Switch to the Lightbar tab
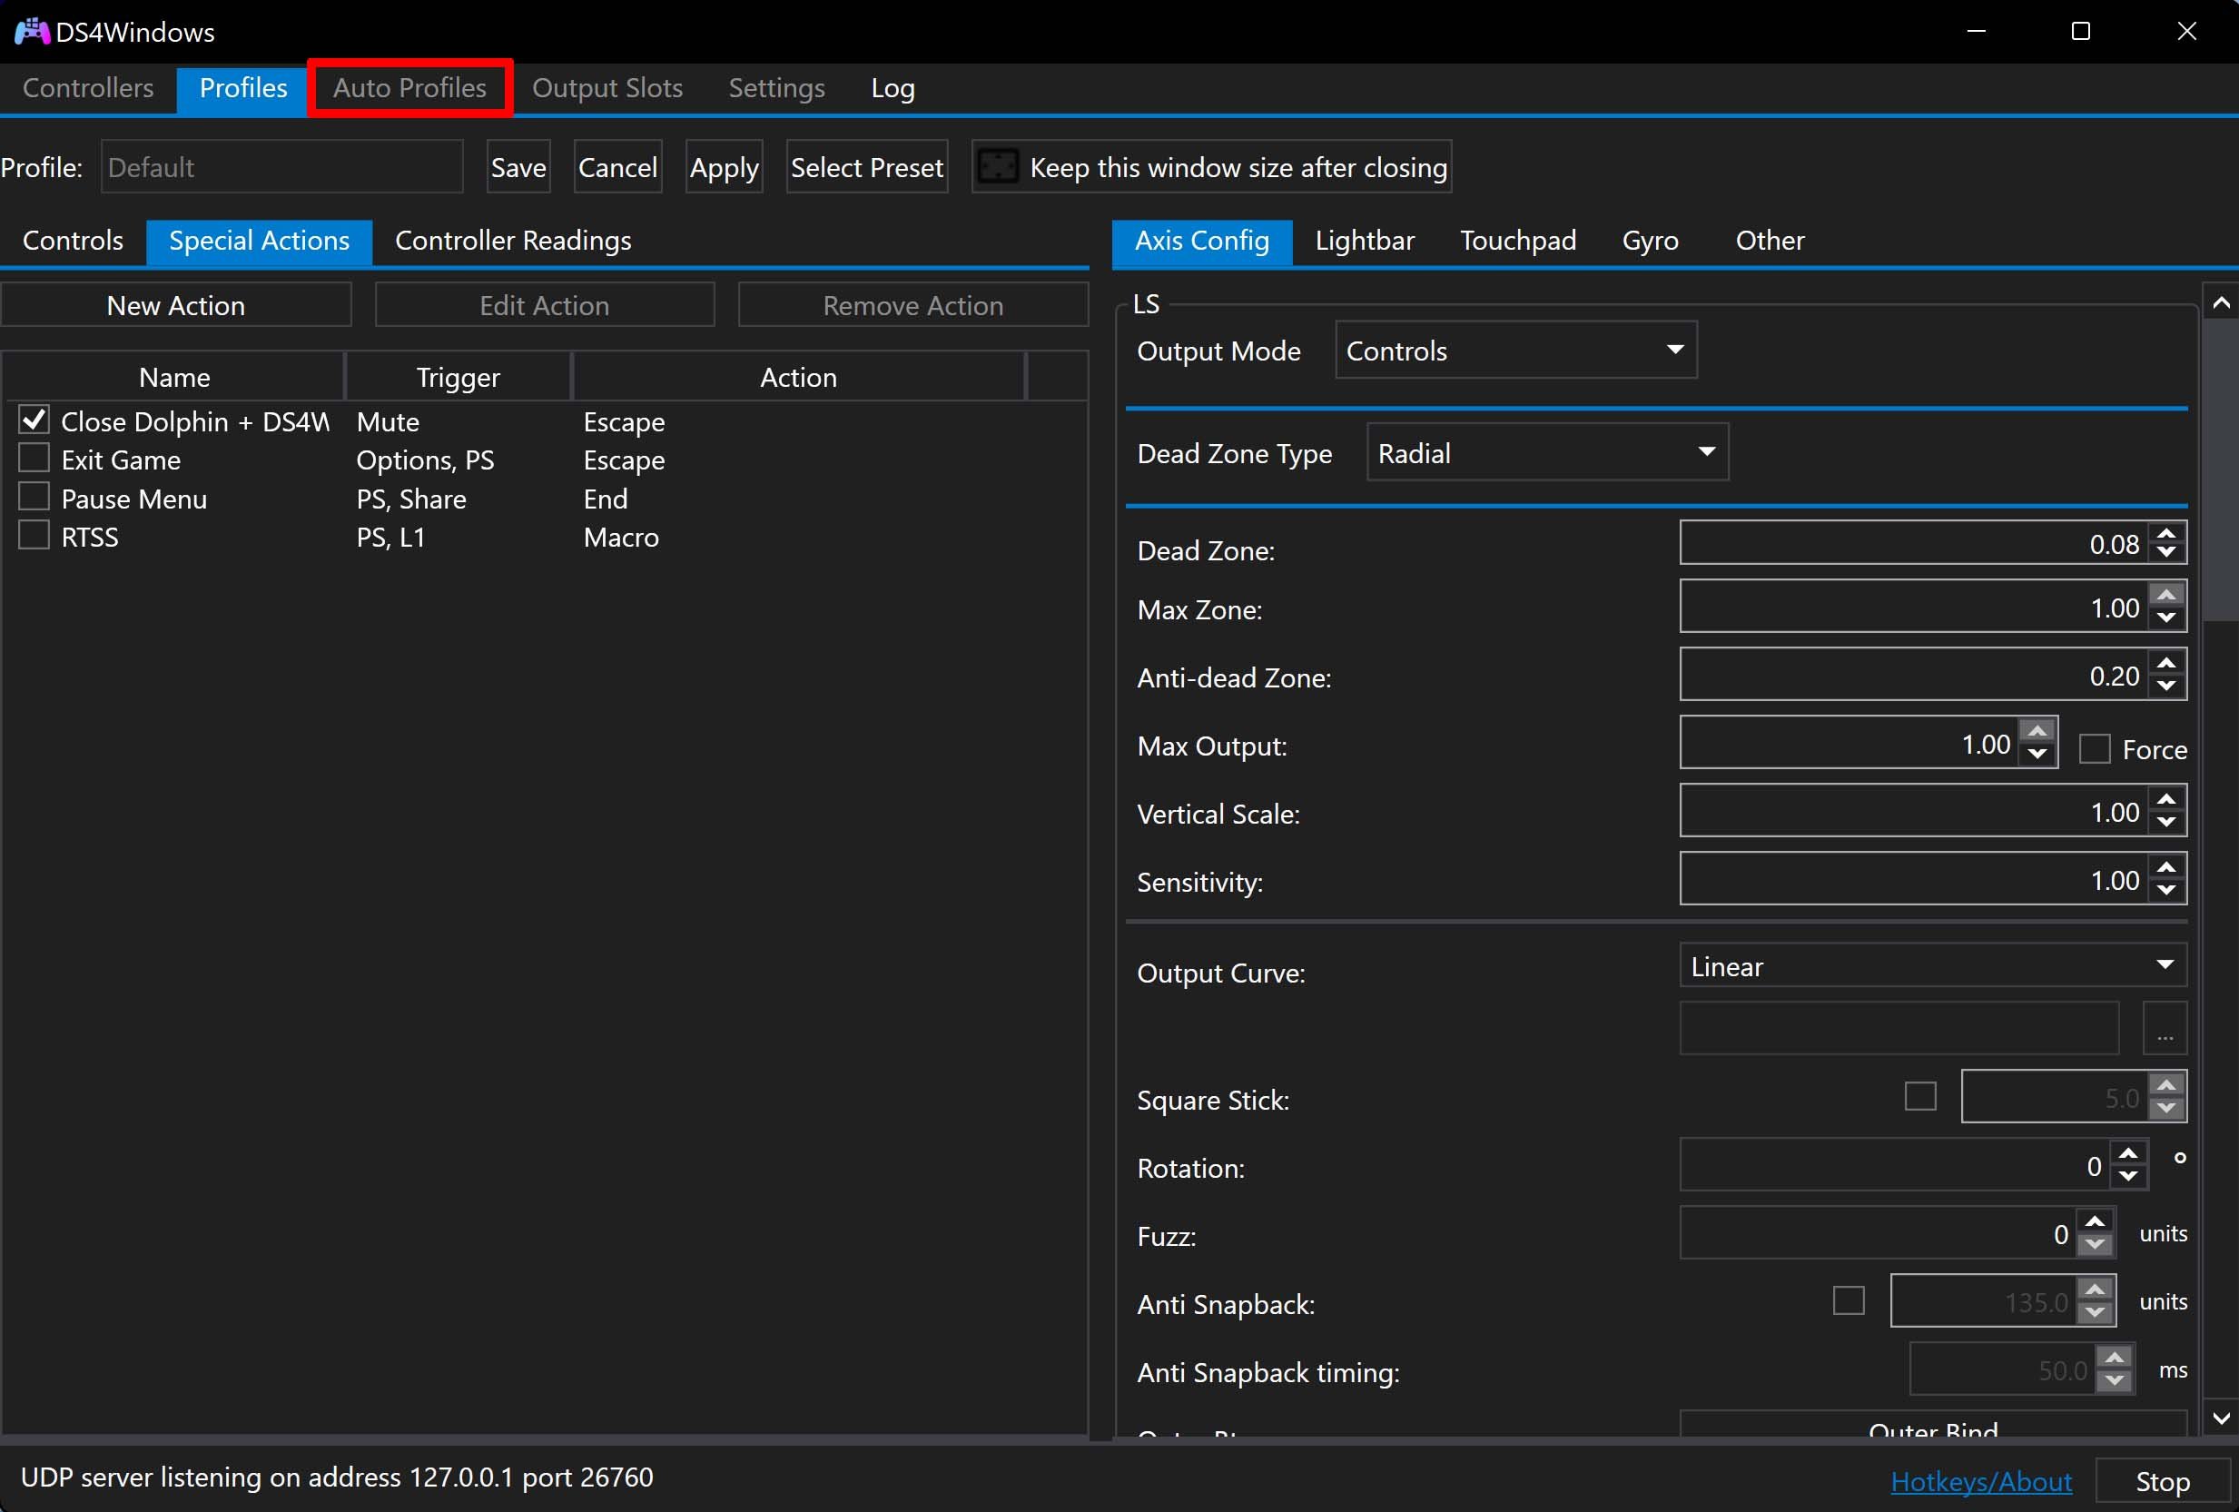Screen dimensions: 2239x1512 1365,241
